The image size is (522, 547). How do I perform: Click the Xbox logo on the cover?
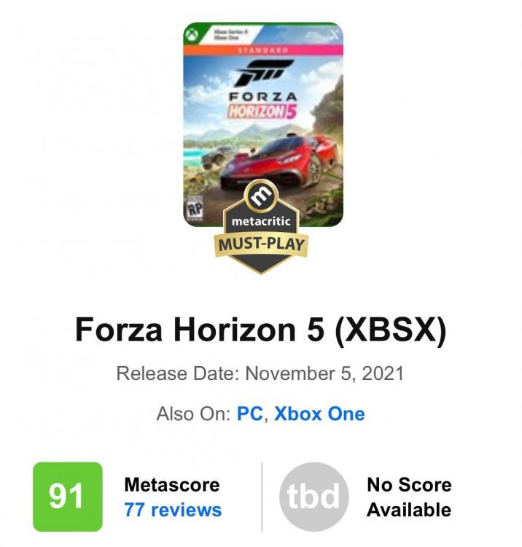pos(191,35)
